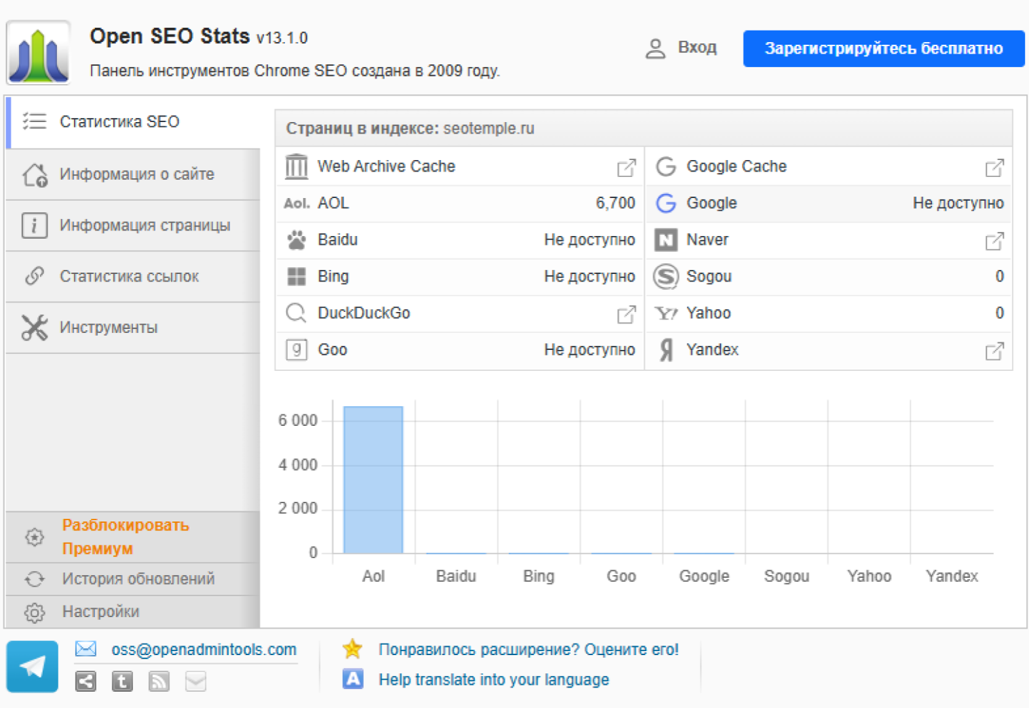Open Web Archive Cache external link icon
Viewport: 1029px width, 708px height.
626,168
